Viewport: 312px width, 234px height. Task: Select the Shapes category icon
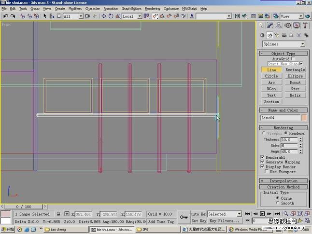point(269,35)
